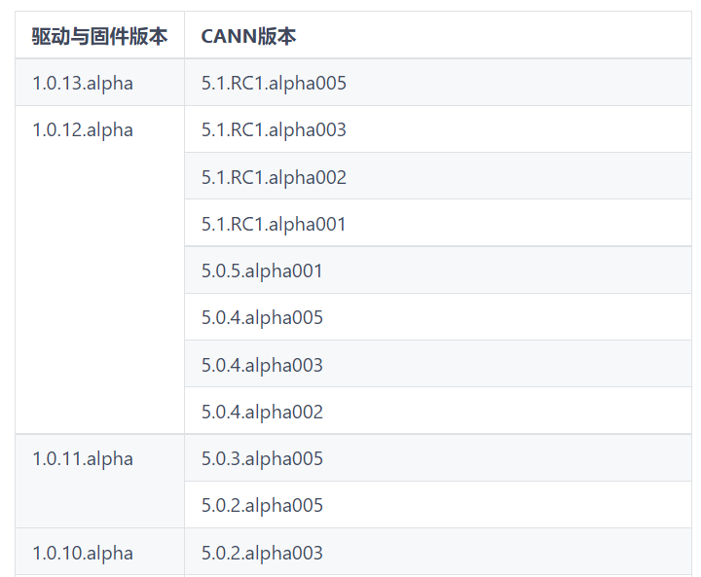Click the 5.1.RC1.alpha003 CANN version cell
Viewport: 701px width, 577px height.
(274, 130)
